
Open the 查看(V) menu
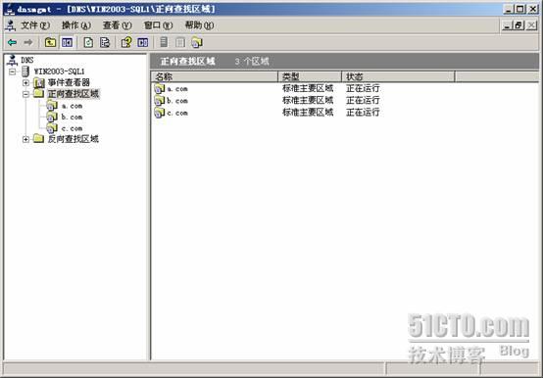[x=117, y=25]
